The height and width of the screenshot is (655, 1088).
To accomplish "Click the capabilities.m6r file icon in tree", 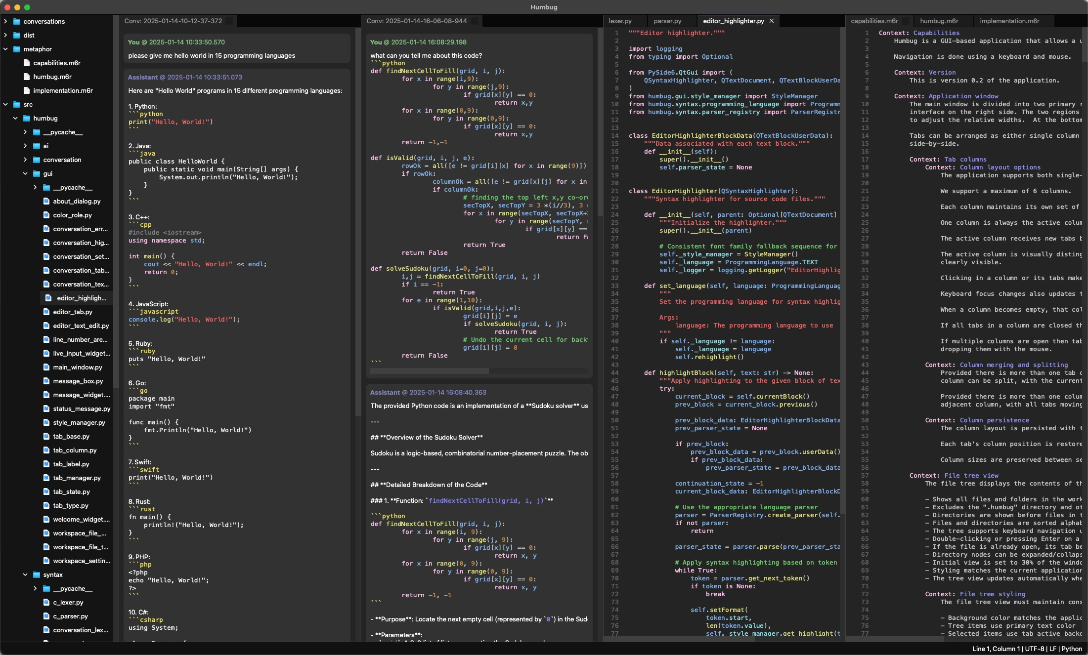I will click(x=27, y=63).
